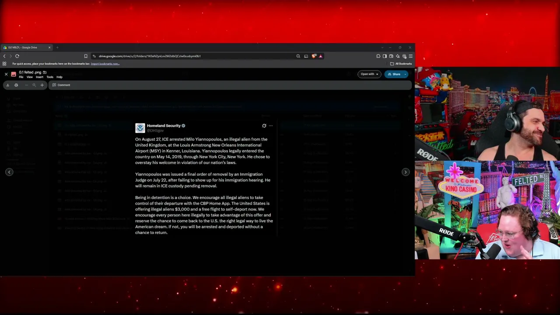Open the Insert menu

click(x=39, y=77)
